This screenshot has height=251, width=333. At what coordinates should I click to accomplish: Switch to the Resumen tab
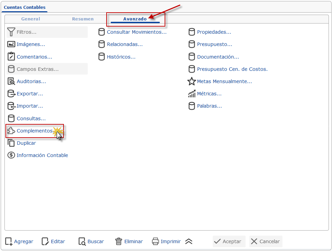83,19
